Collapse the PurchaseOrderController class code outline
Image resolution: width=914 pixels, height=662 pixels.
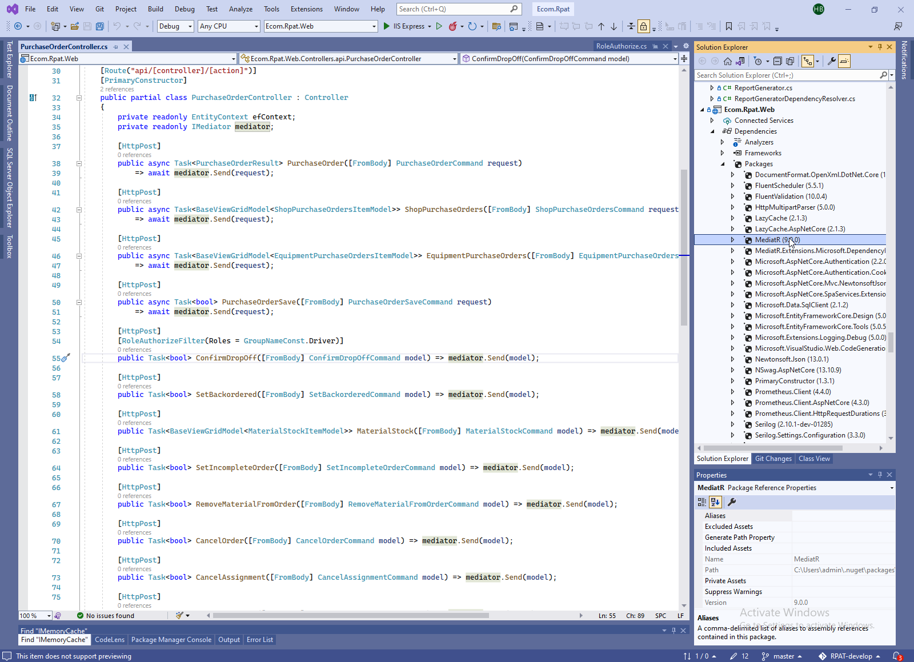tap(79, 98)
